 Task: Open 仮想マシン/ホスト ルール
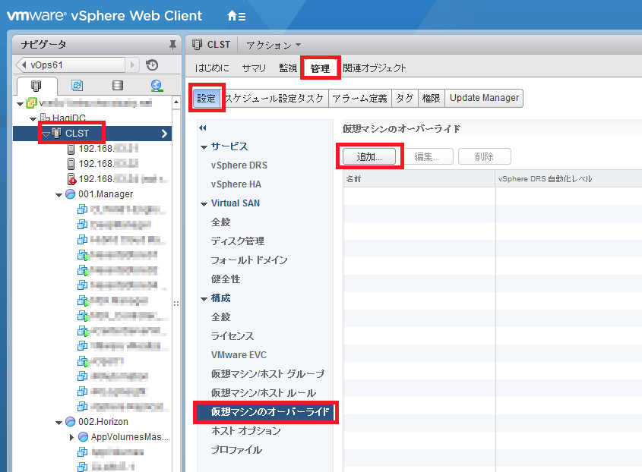pyautogui.click(x=264, y=392)
